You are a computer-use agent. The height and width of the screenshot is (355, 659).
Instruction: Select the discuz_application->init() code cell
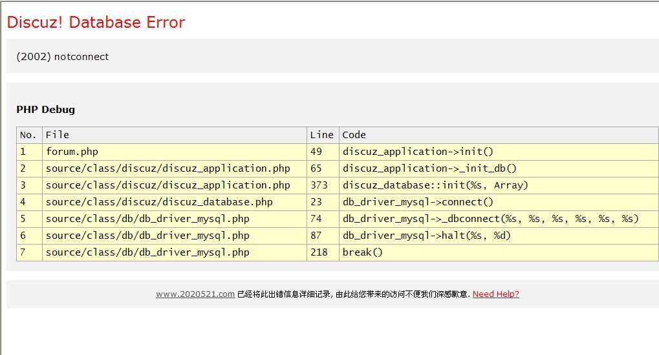(499, 152)
